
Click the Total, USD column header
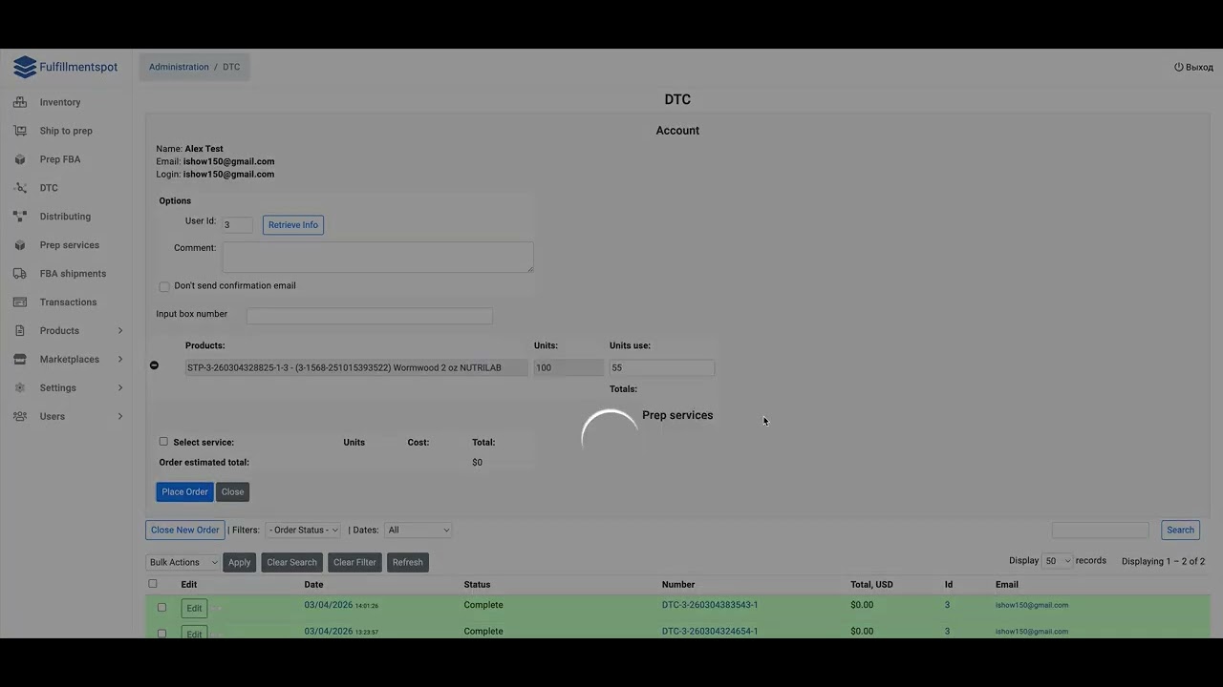pyautogui.click(x=871, y=584)
